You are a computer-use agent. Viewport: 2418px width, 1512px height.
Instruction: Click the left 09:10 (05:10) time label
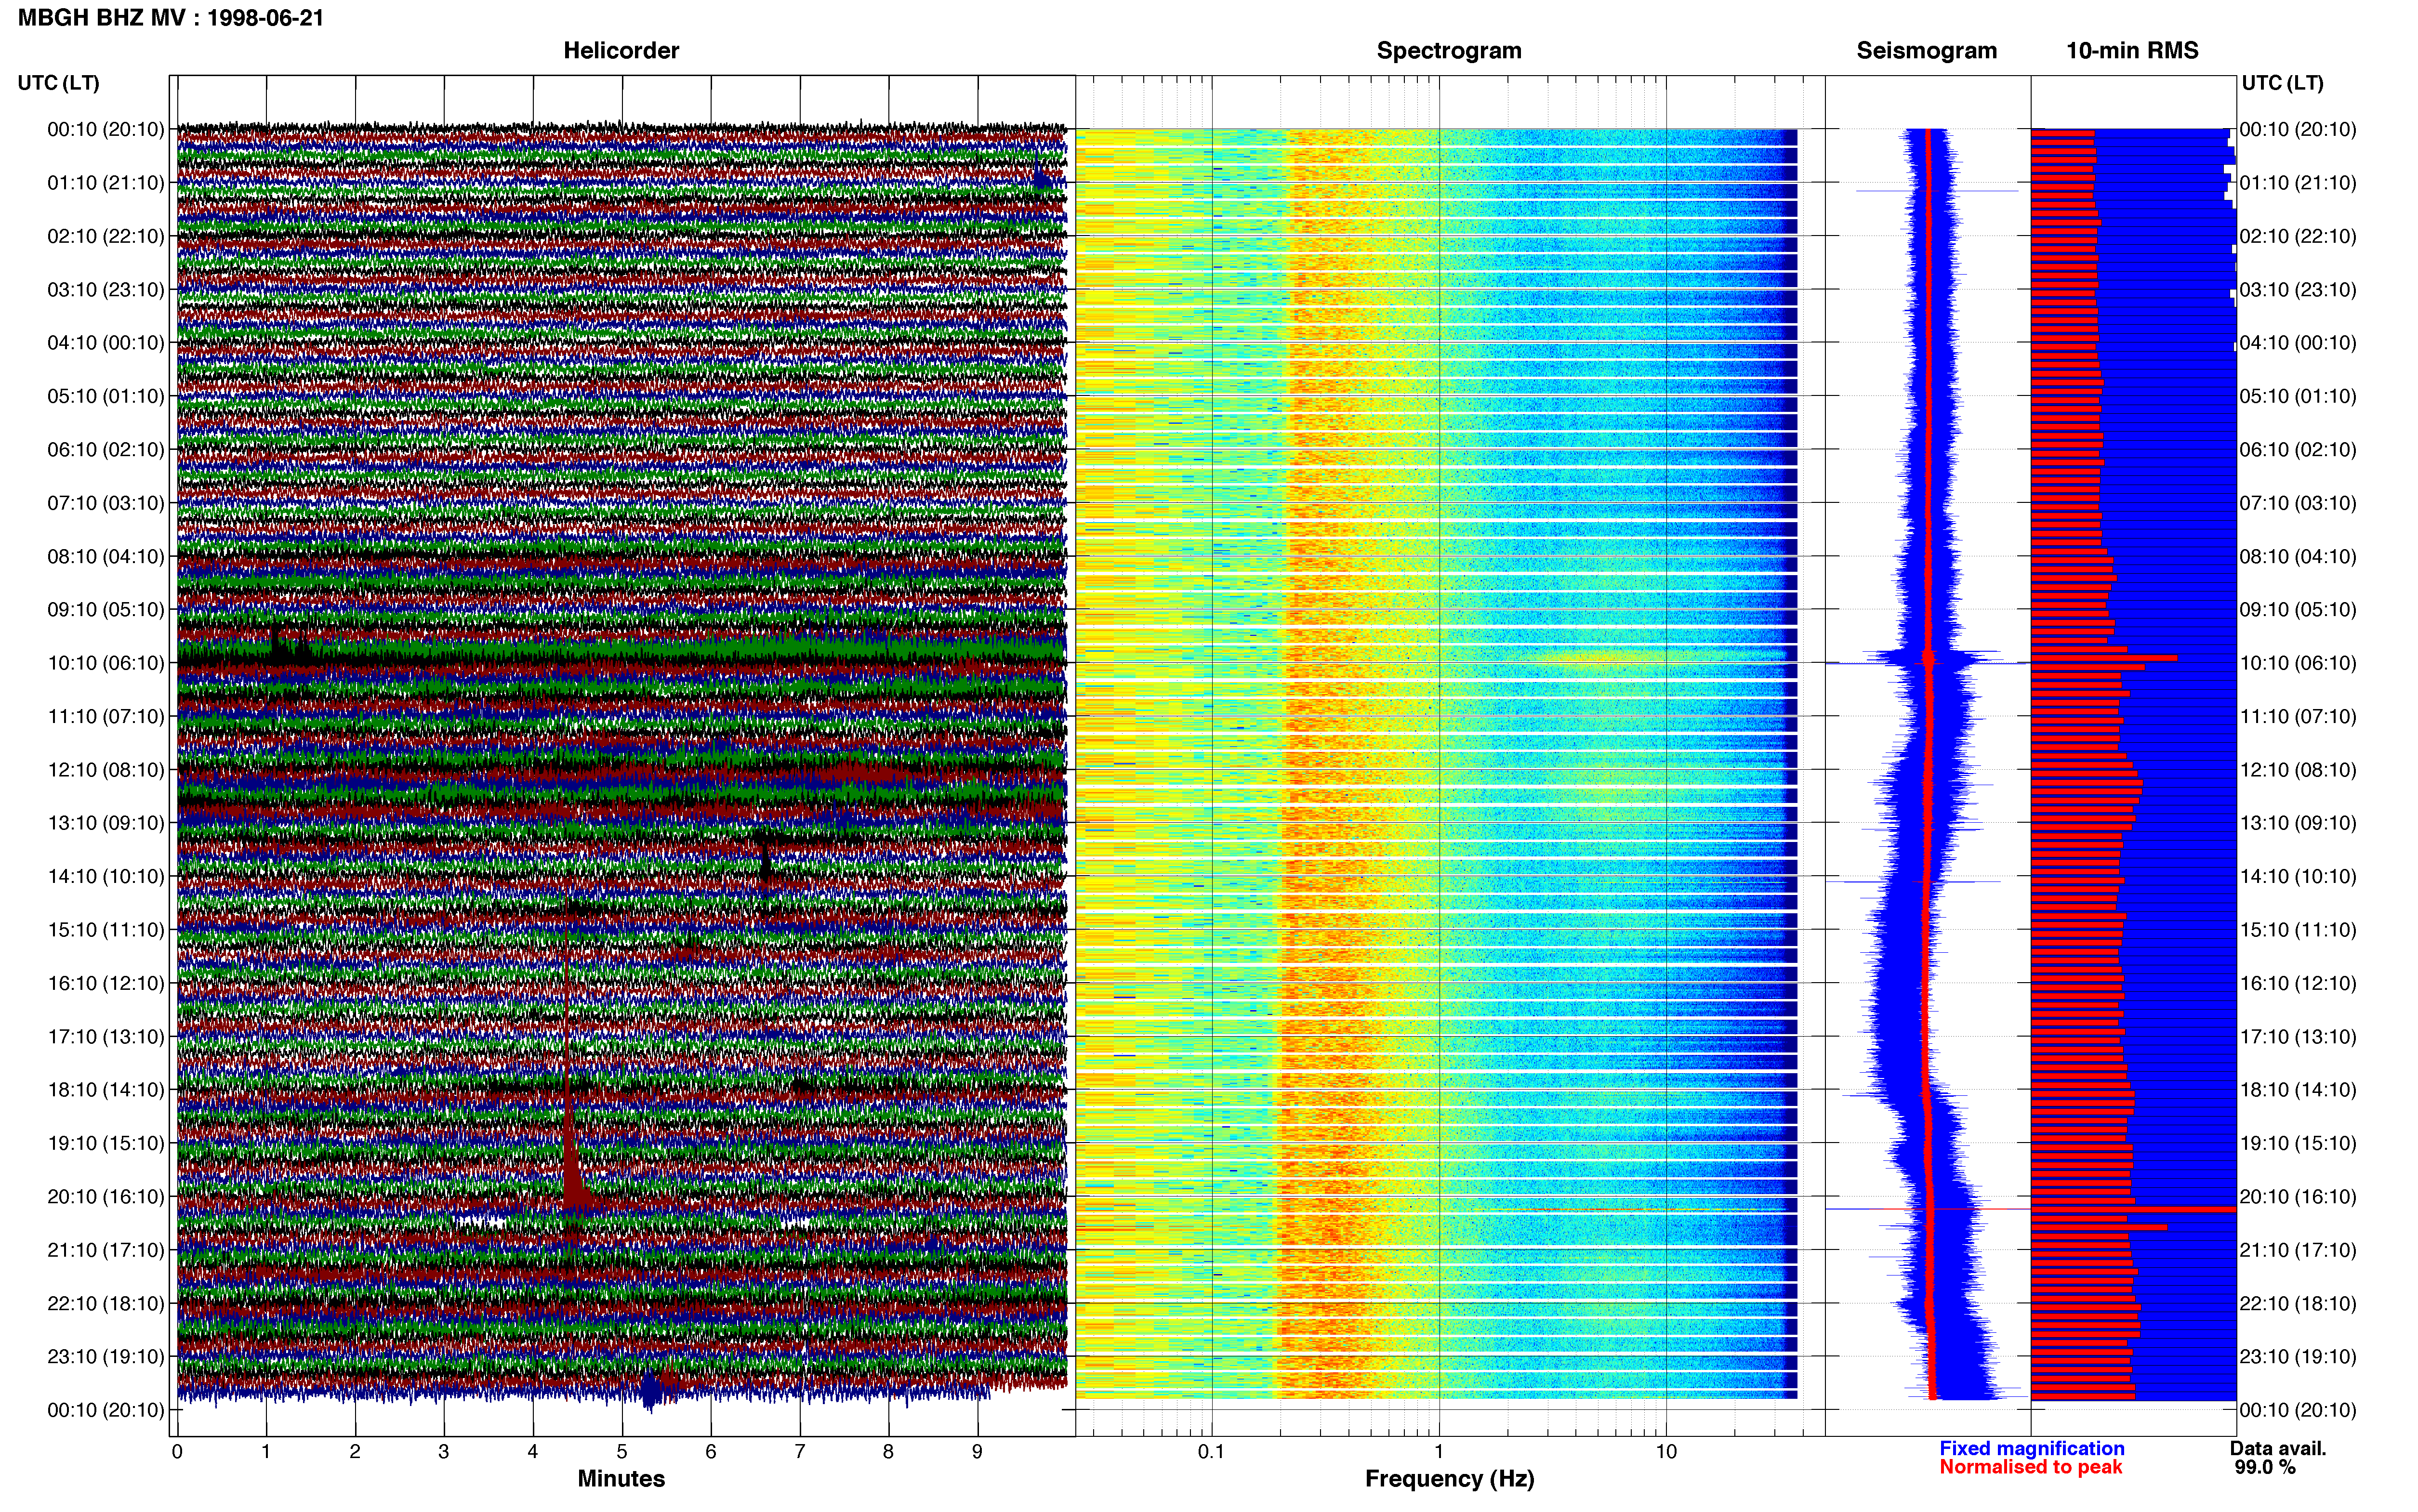(106, 610)
